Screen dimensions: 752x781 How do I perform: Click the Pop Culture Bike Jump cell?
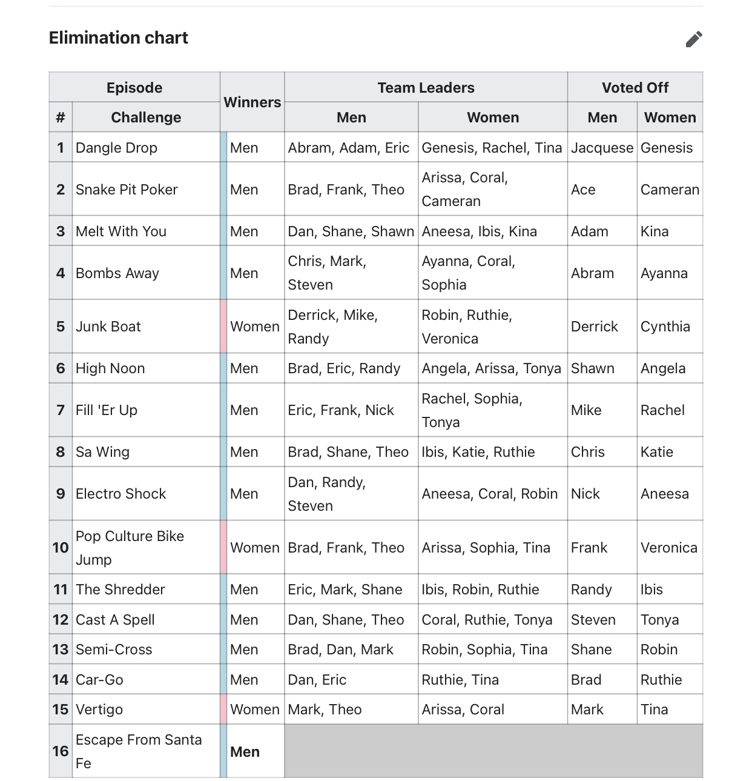coord(146,547)
